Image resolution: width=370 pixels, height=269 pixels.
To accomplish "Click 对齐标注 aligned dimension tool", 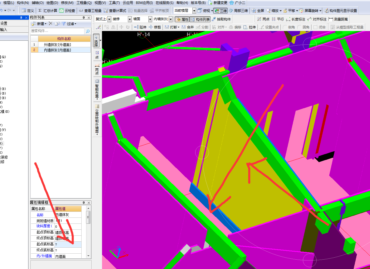I will point(317,19).
